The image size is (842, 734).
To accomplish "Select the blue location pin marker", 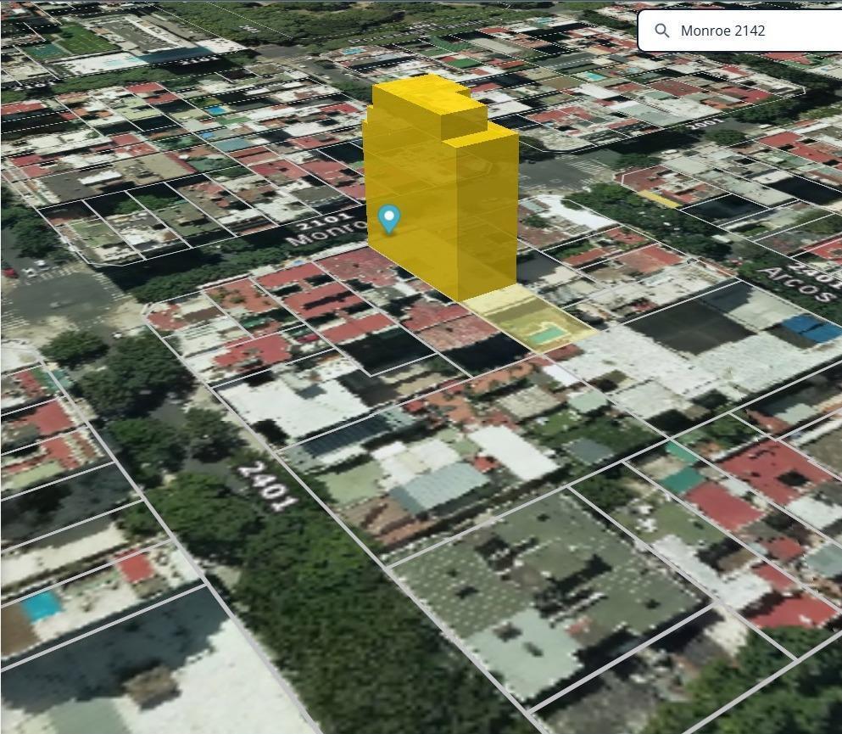I will (x=389, y=219).
